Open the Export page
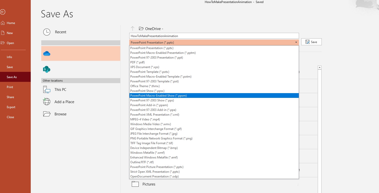379x193 pixels. click(x=11, y=107)
